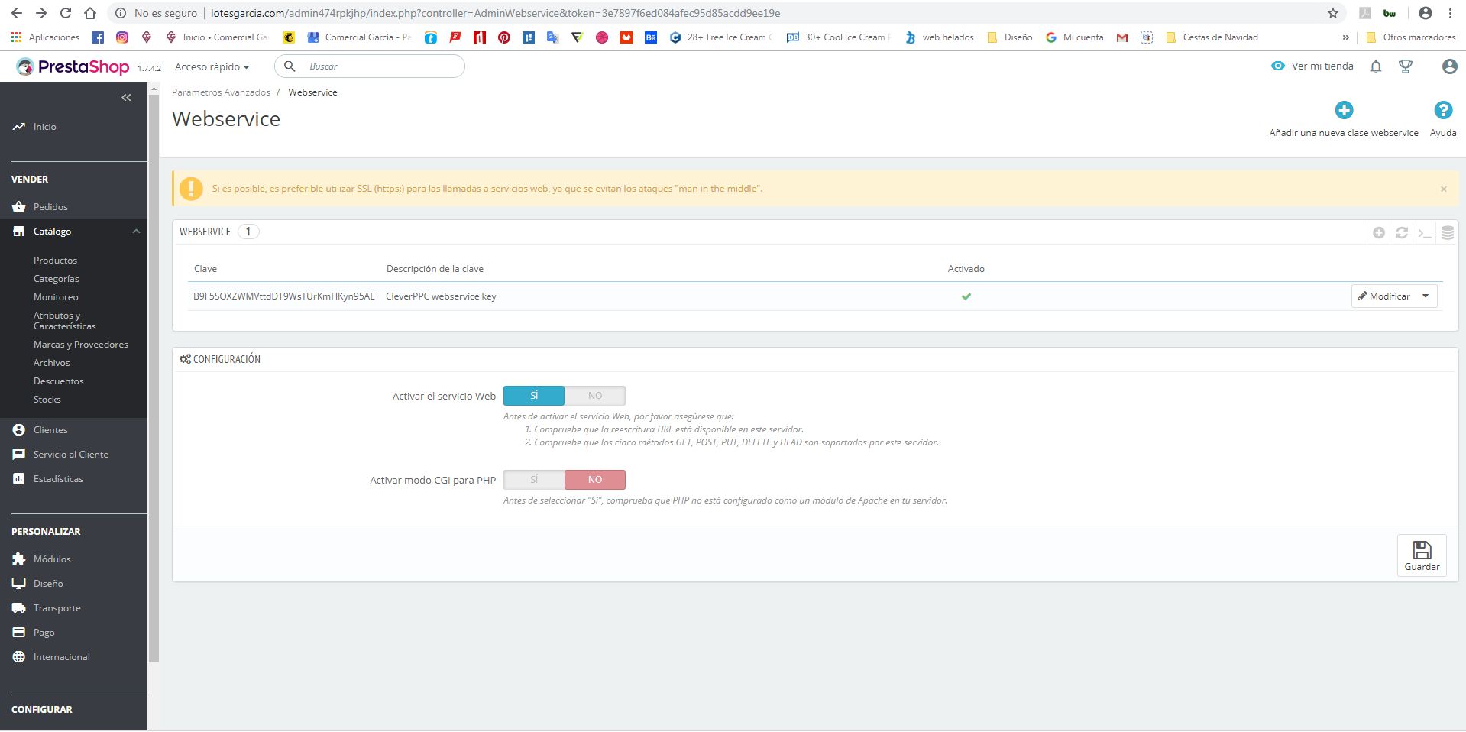The width and height of the screenshot is (1466, 732).
Task: Open the Mi cuenta Google bookmark
Action: point(1074,37)
